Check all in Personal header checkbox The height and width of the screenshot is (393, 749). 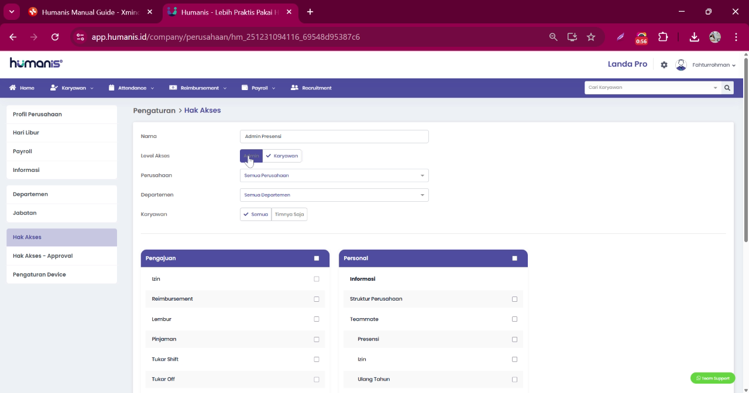(515, 258)
